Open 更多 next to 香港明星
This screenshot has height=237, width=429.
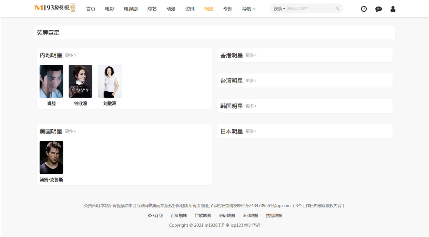pyautogui.click(x=251, y=55)
